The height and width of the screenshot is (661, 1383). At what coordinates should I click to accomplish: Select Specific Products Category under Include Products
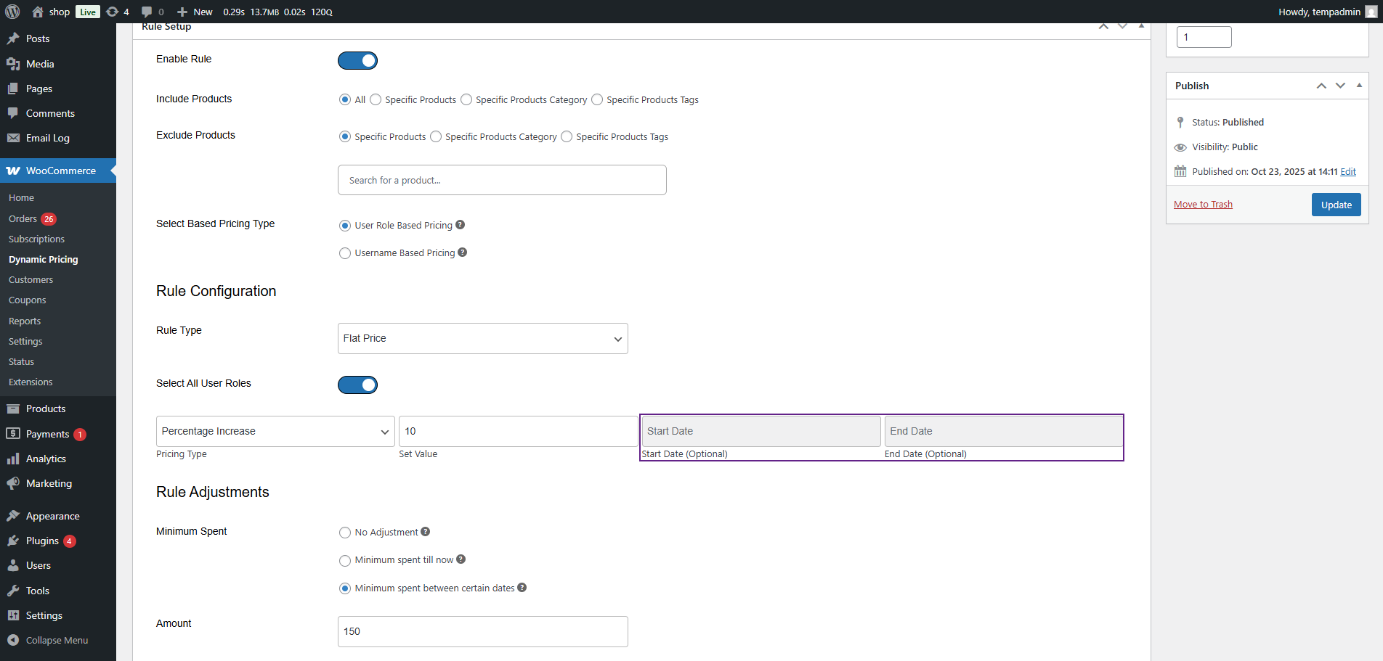(x=466, y=100)
